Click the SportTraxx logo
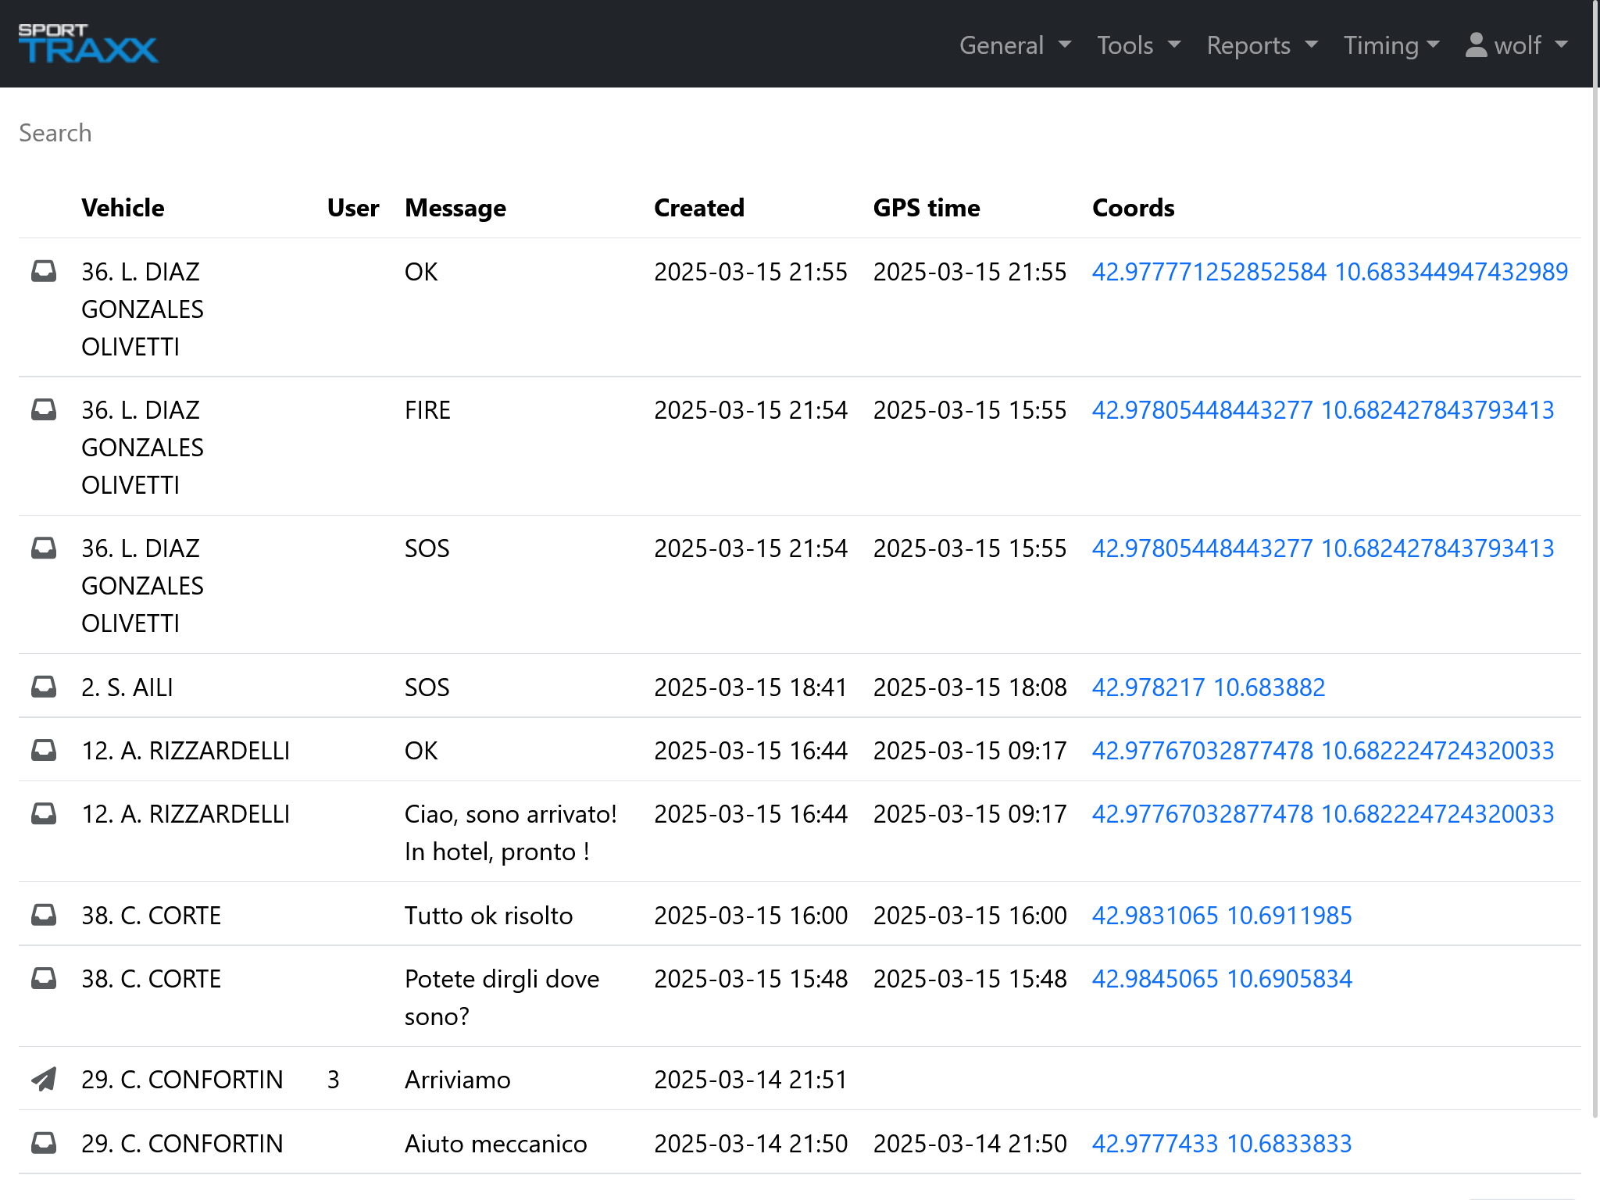Image resolution: width=1600 pixels, height=1200 pixels. [x=88, y=43]
